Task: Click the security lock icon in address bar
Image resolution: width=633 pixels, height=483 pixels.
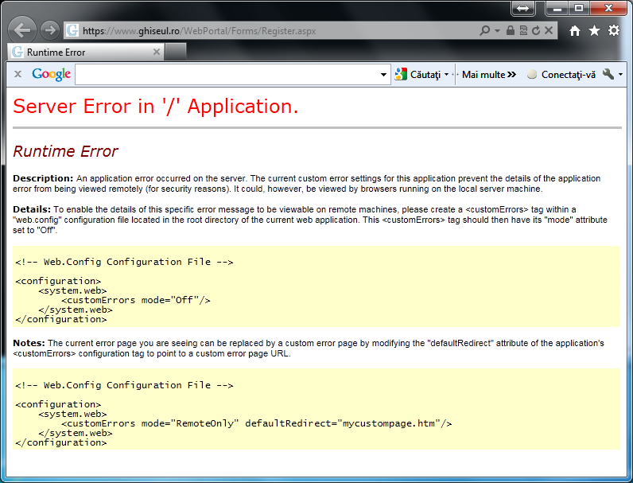Action: (x=510, y=30)
